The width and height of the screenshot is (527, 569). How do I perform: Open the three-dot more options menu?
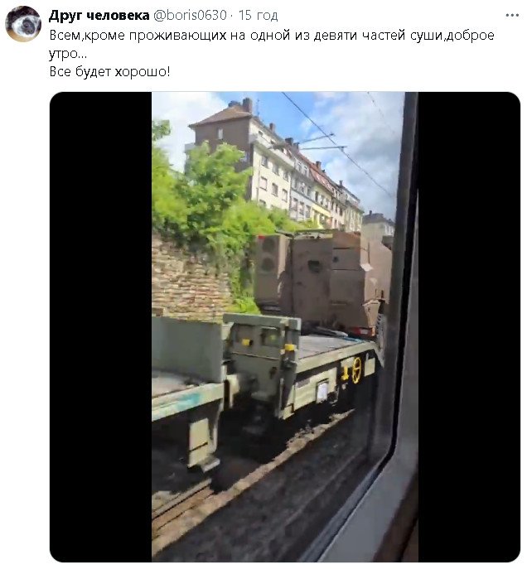tap(512, 15)
